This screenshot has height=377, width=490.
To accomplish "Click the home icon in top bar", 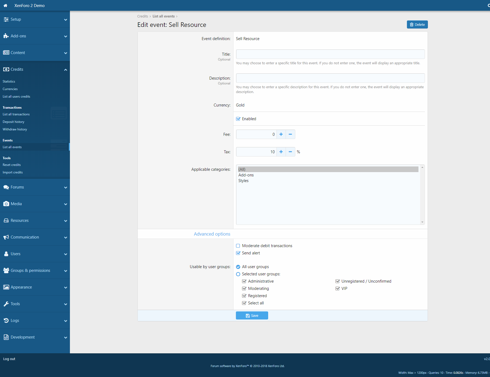I will pyautogui.click(x=5, y=5).
